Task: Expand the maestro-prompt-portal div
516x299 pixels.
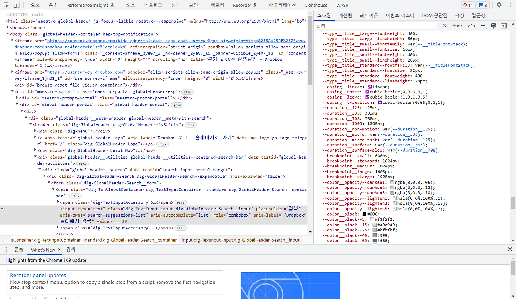Action: tap(17, 98)
